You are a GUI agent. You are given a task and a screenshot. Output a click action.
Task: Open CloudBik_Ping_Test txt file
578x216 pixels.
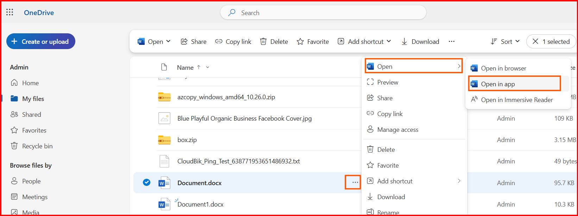239,161
